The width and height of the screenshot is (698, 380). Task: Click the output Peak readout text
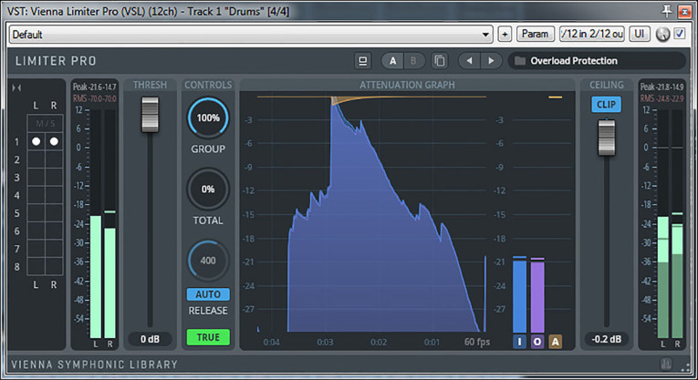coord(662,87)
